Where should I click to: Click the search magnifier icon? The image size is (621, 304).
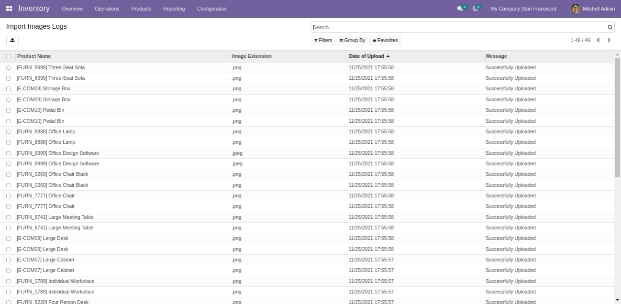tap(610, 27)
